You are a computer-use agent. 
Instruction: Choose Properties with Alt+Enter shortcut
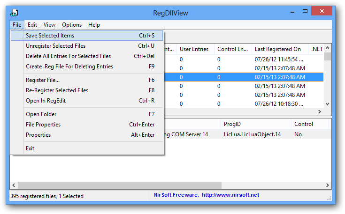(x=87, y=135)
